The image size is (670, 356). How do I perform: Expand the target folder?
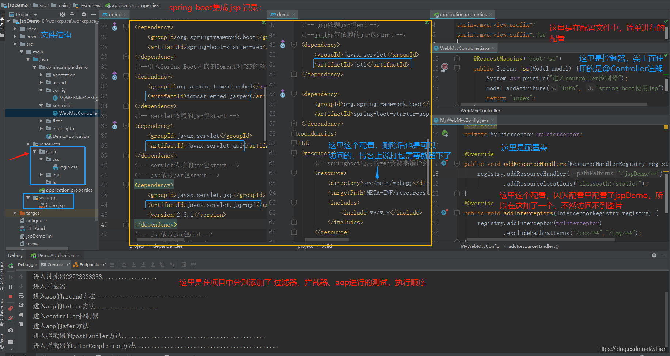(15, 213)
